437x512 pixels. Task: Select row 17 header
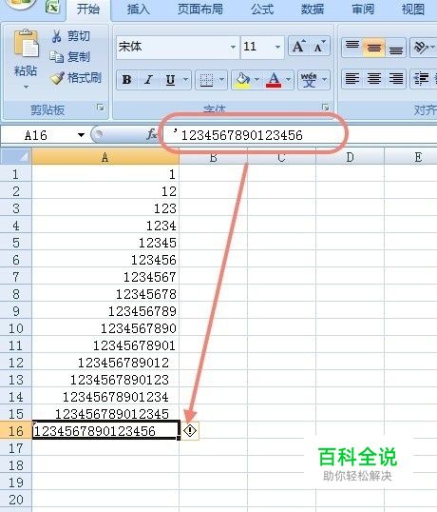(x=15, y=448)
